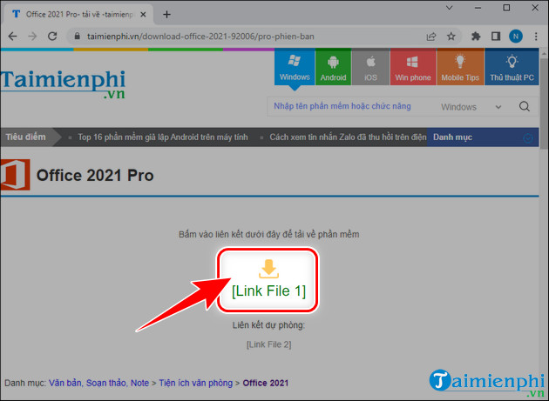Viewport: 549px width, 401px height.
Task: Open the iOS category tab
Action: pyautogui.click(x=370, y=67)
